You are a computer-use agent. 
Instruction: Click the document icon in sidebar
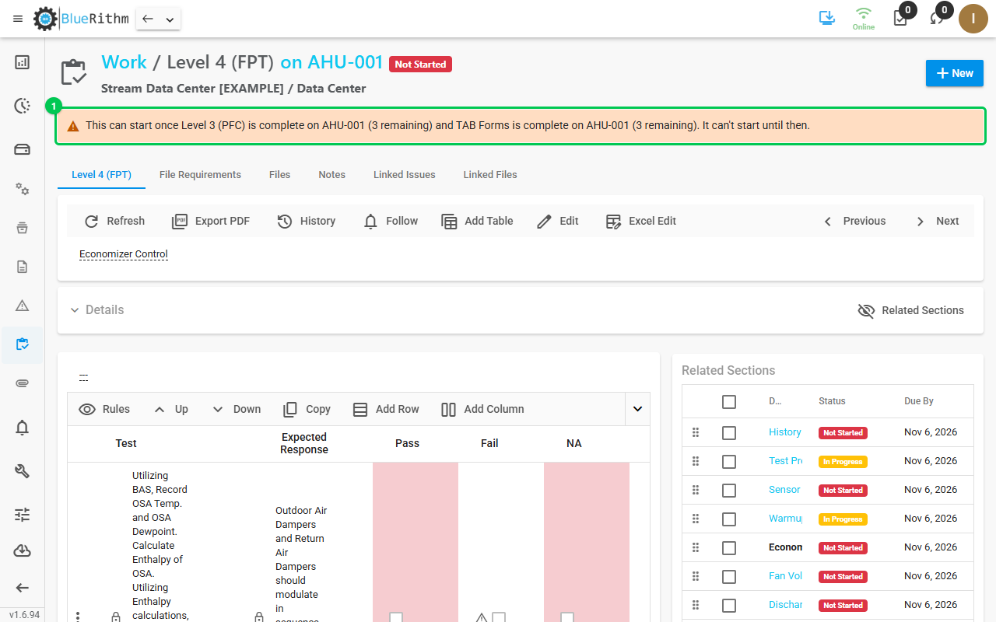[23, 267]
